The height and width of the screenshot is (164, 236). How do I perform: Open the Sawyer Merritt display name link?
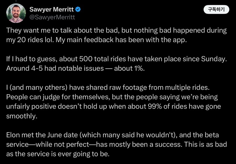click(51, 9)
